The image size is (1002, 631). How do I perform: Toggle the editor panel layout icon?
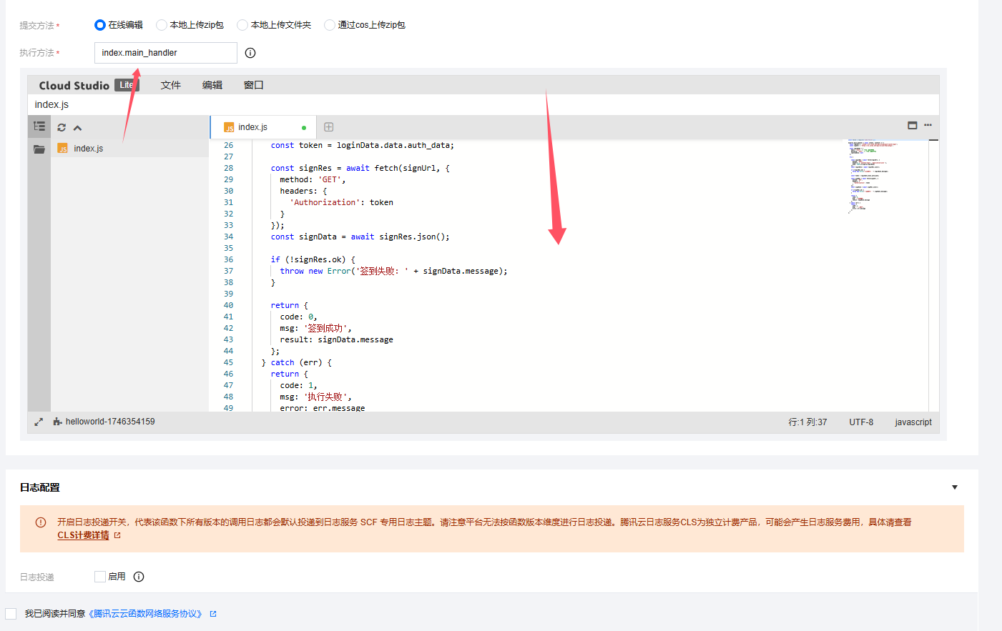[912, 125]
